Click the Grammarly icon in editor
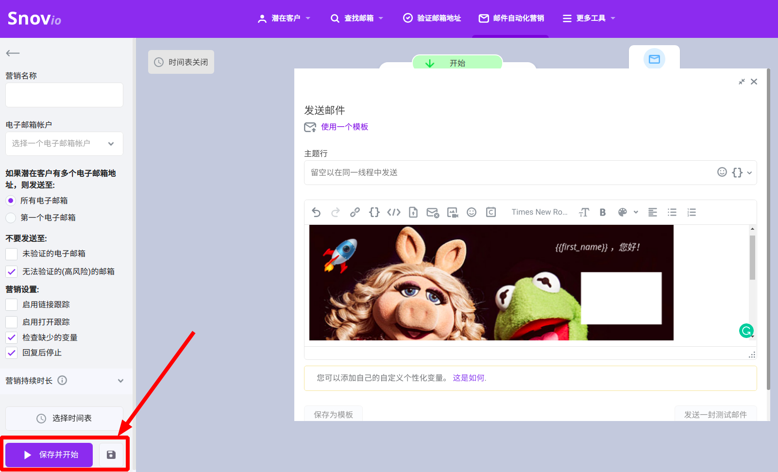778x472 pixels. [746, 331]
